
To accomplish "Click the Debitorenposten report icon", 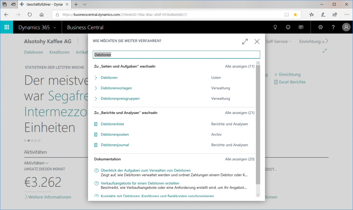I will coord(96,135).
